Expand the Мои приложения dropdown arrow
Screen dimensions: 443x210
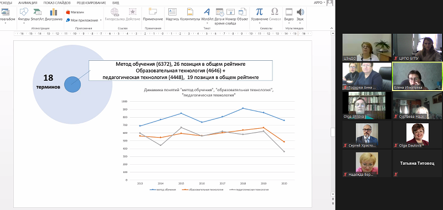[x=101, y=20]
